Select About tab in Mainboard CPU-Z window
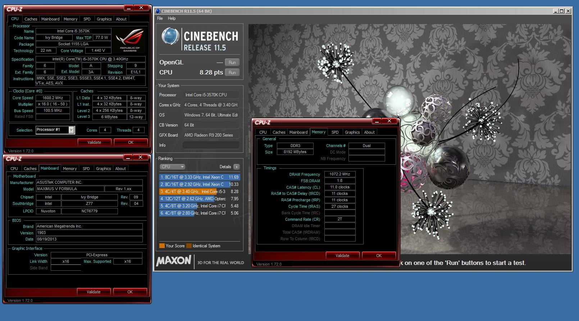The height and width of the screenshot is (321, 579). (x=120, y=169)
